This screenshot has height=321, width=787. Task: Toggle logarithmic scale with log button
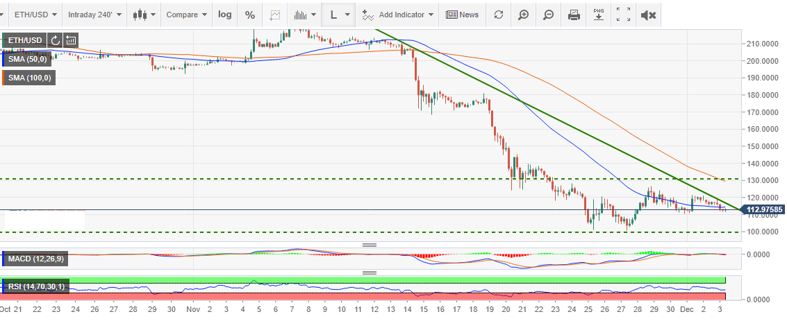click(x=225, y=15)
